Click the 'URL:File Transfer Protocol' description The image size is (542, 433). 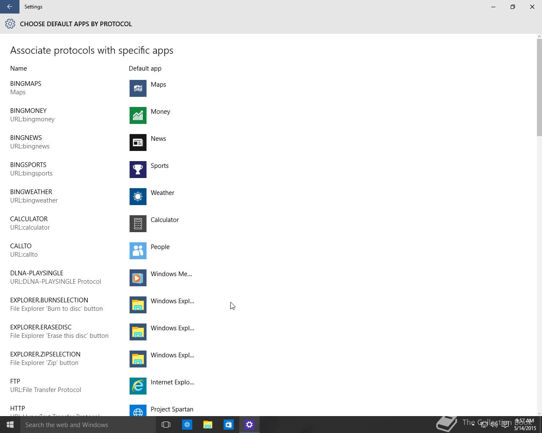46,390
